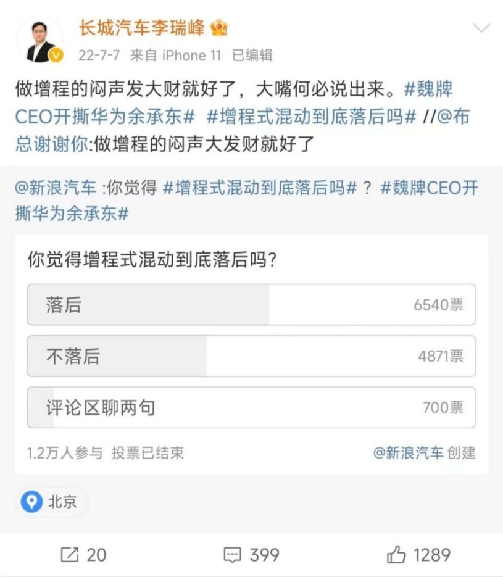The height and width of the screenshot is (577, 503).
Task: Tap the 已编辑 edit history label
Action: click(252, 56)
